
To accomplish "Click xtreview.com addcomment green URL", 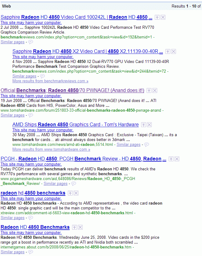I will coord(67,213).
